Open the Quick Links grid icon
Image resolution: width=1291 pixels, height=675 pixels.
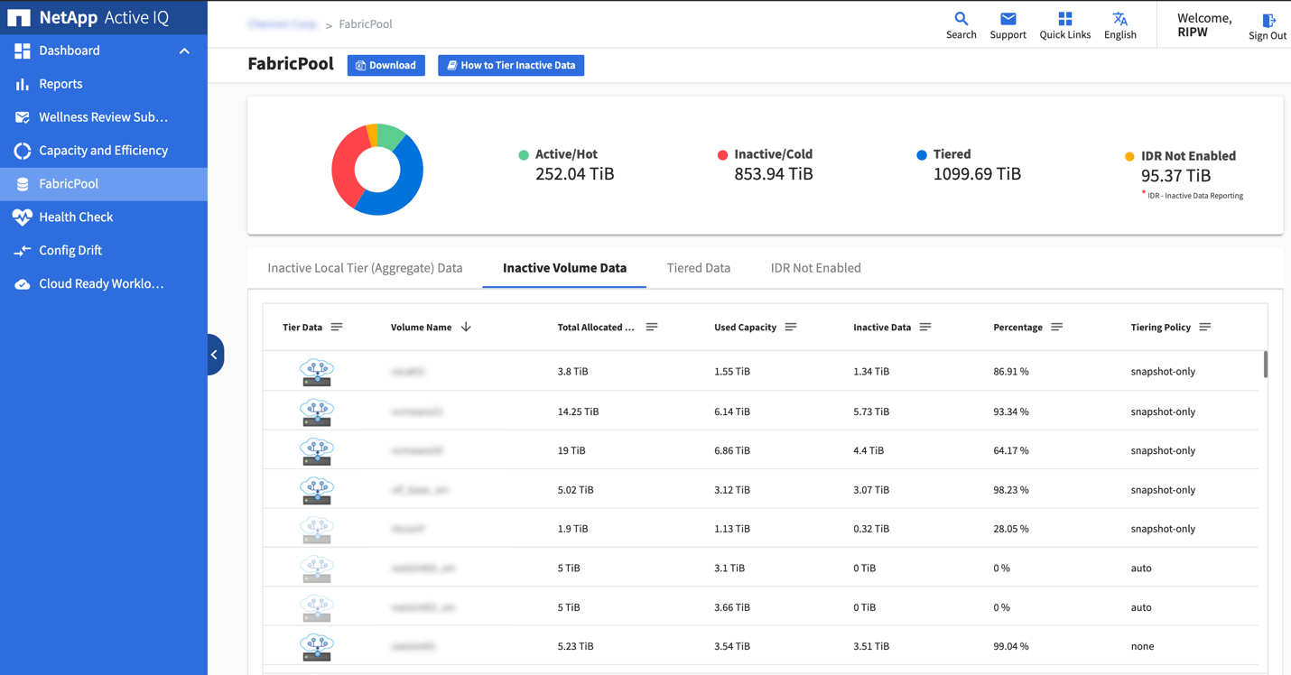point(1064,19)
